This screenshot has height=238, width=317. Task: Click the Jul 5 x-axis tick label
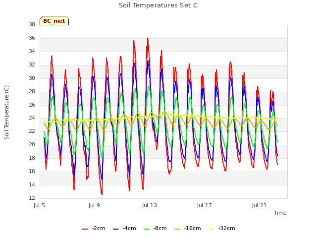point(39,205)
